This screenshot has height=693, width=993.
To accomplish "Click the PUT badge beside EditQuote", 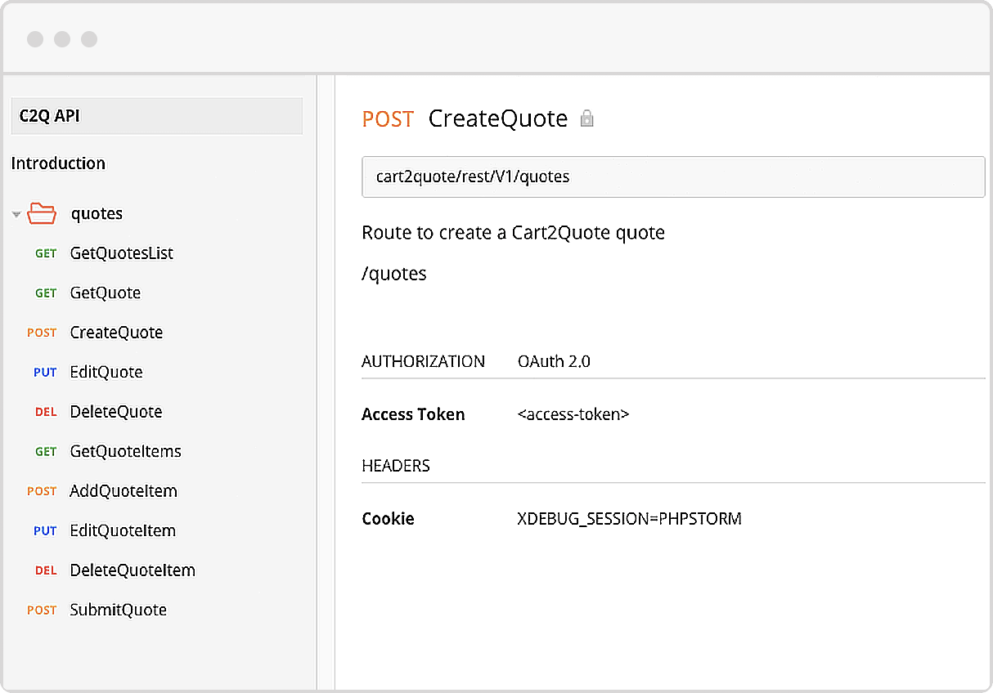I will click(45, 373).
